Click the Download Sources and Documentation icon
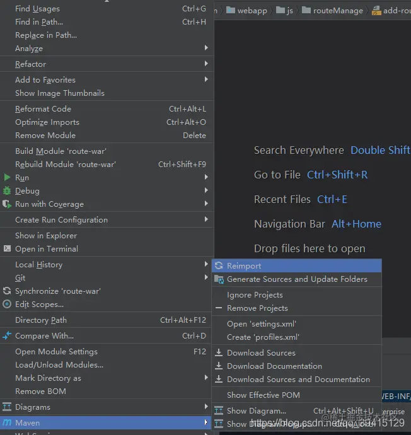 [219, 379]
